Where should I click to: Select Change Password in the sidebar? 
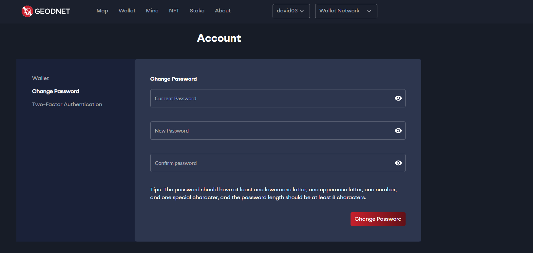pos(56,91)
